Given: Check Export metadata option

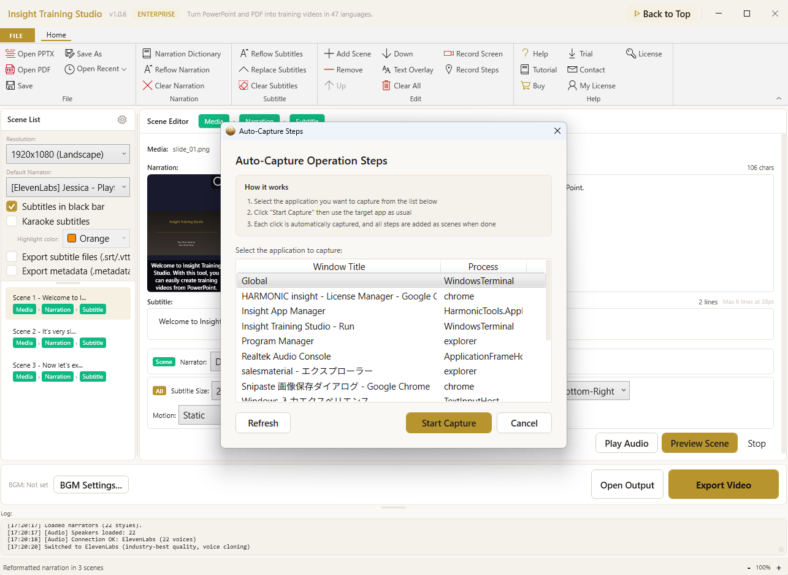Looking at the screenshot, I should pos(12,271).
